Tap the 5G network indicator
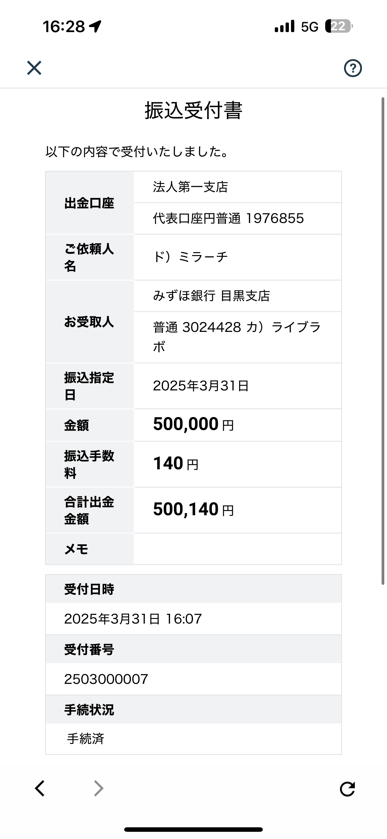This screenshot has height=839, width=387. click(x=310, y=27)
